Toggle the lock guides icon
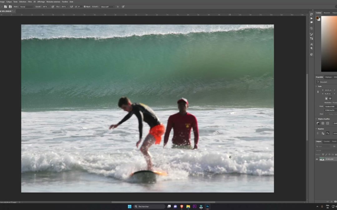 tap(323, 133)
